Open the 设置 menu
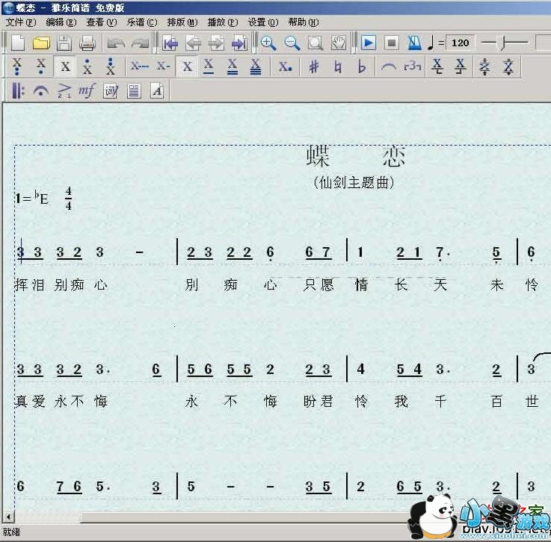Image resolution: width=551 pixels, height=542 pixels. click(x=263, y=22)
